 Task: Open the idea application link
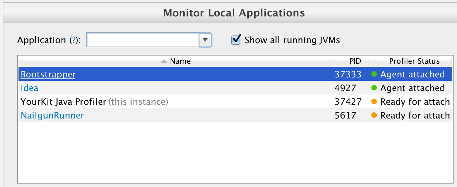(29, 88)
